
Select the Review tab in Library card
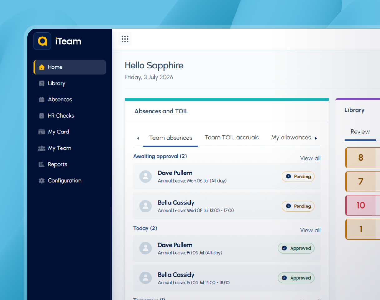(x=360, y=132)
